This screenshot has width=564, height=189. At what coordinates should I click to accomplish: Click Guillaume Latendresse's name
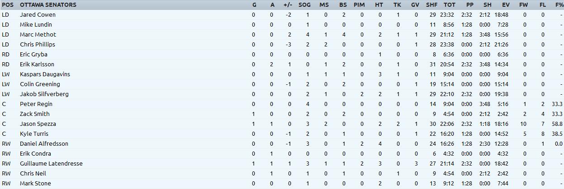[x=51, y=163]
